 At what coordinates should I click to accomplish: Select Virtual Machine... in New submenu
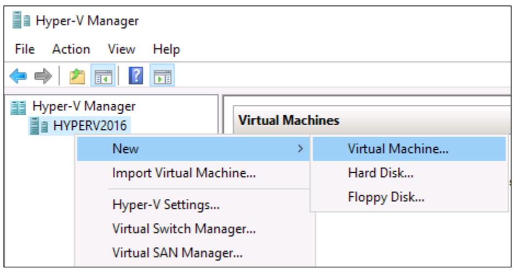(x=409, y=149)
